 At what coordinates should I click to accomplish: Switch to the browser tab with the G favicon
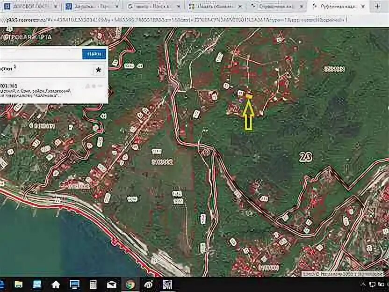(x=154, y=7)
